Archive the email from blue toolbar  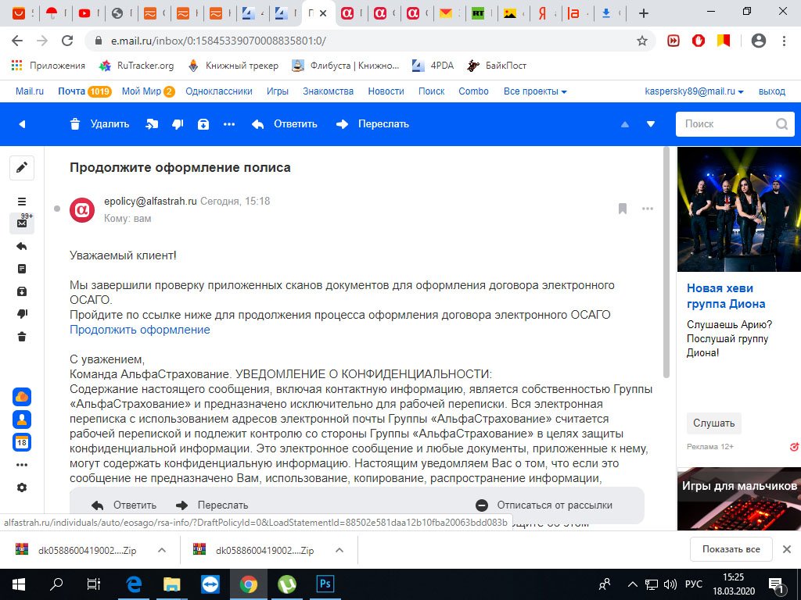(203, 124)
